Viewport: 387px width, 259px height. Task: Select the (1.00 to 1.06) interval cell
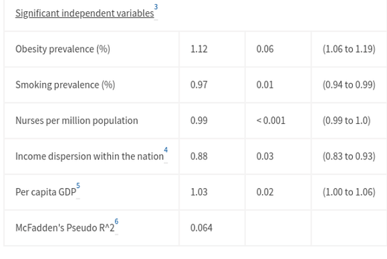click(x=349, y=192)
